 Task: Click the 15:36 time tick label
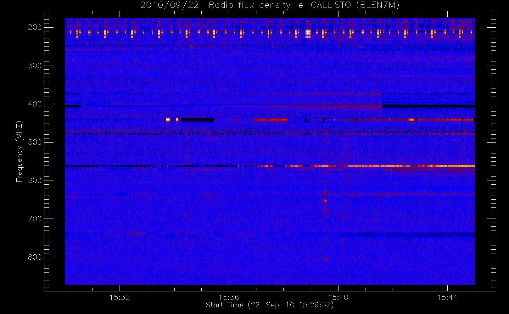(x=229, y=297)
